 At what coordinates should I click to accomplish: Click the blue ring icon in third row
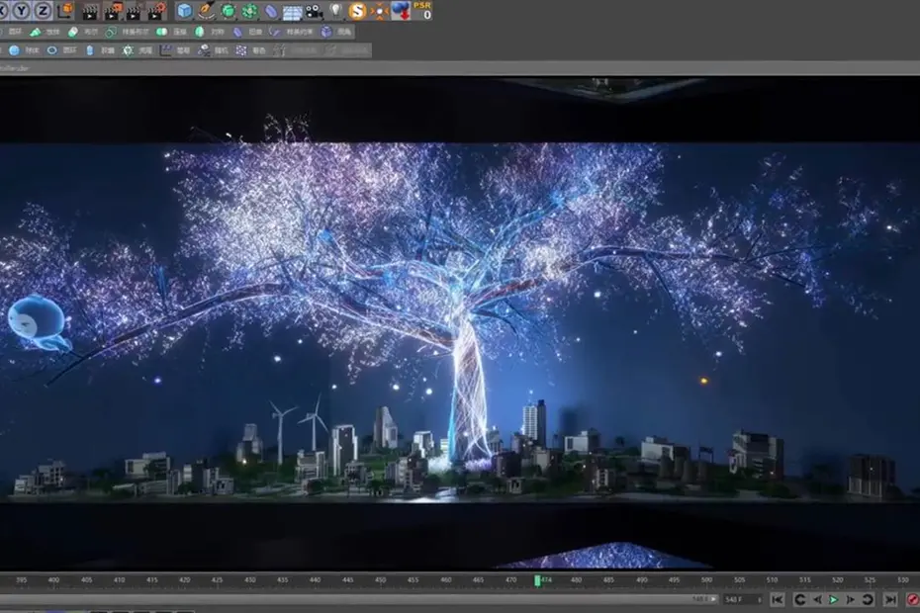point(52,50)
